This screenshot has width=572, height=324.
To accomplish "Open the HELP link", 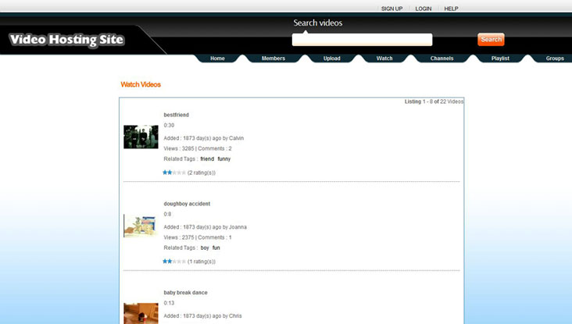I will (451, 9).
